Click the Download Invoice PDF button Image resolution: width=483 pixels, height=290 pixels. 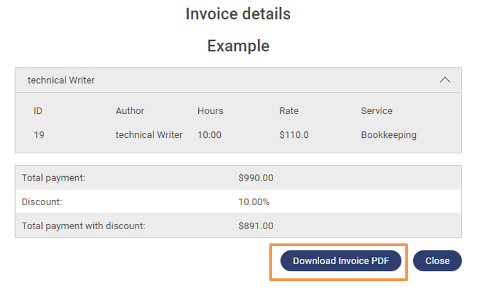pos(341,261)
